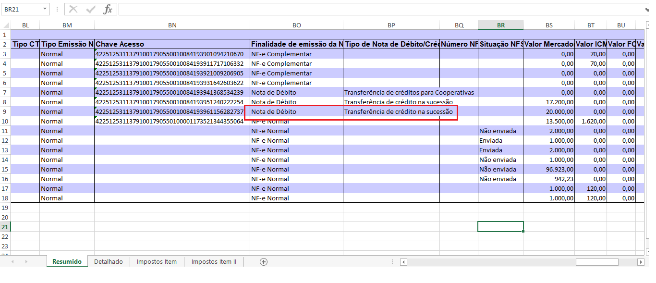The height and width of the screenshot is (283, 656).
Task: Select column header BT
Action: coord(591,25)
